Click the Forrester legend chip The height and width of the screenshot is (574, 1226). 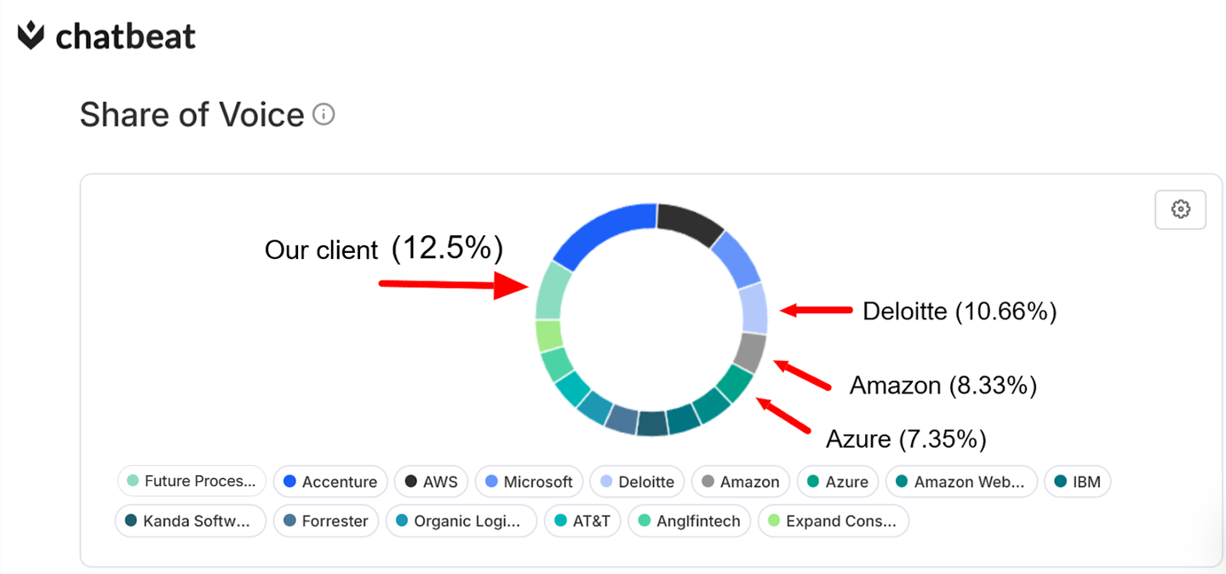point(326,521)
